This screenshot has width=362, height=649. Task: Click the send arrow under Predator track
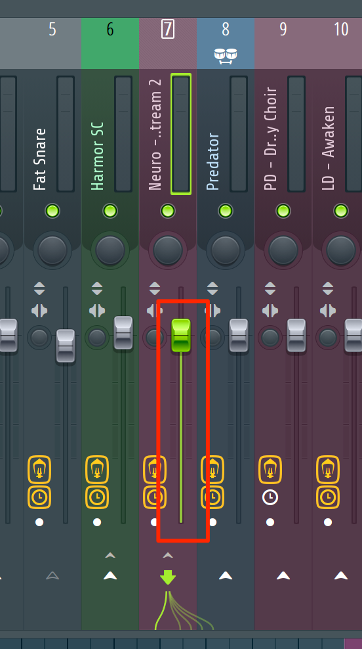(x=225, y=575)
